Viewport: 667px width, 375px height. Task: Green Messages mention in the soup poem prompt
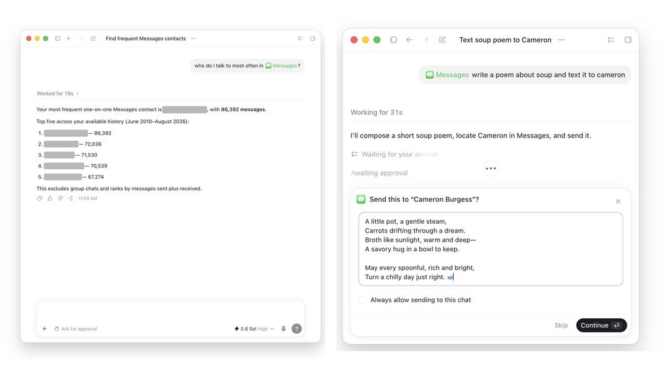coord(447,75)
